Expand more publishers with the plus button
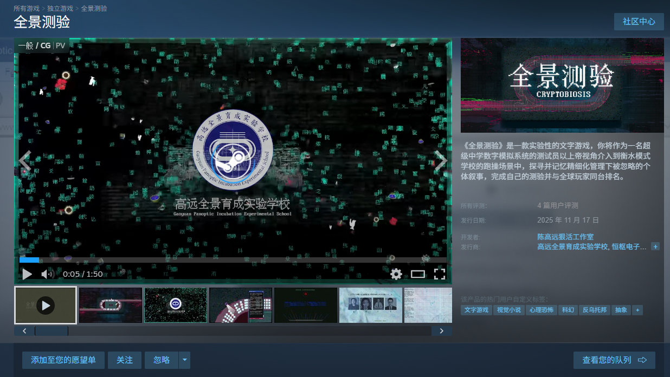This screenshot has height=377, width=670. coord(655,246)
